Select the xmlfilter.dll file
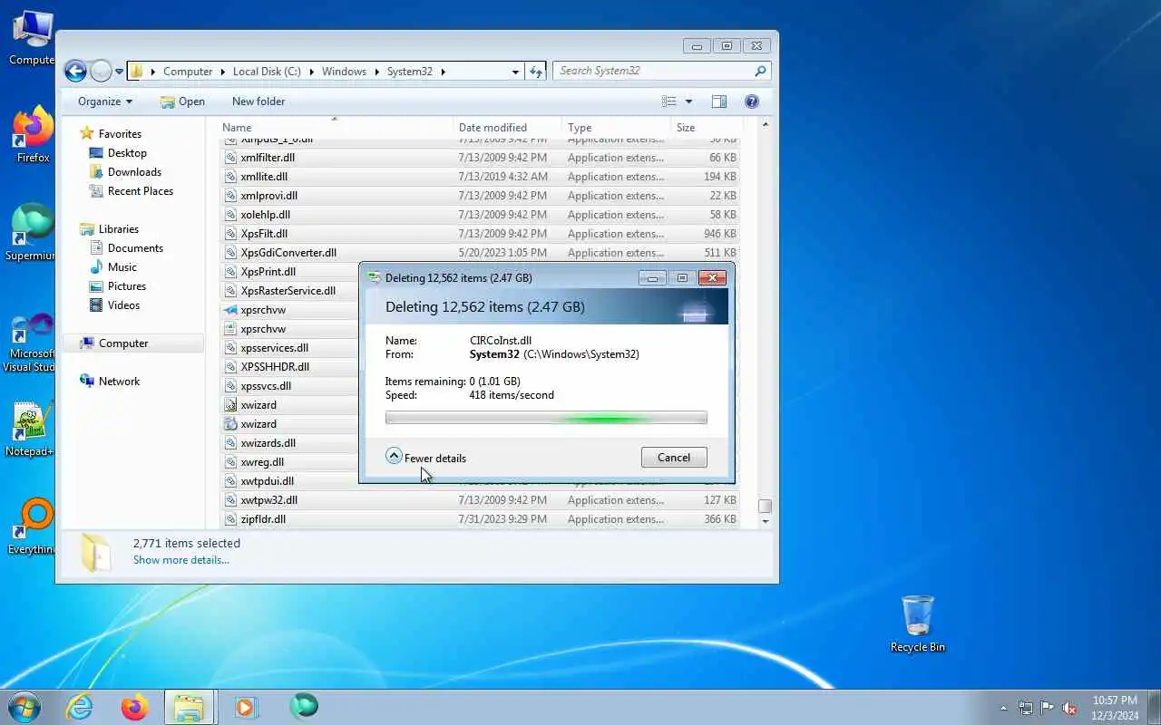 pos(480,158)
